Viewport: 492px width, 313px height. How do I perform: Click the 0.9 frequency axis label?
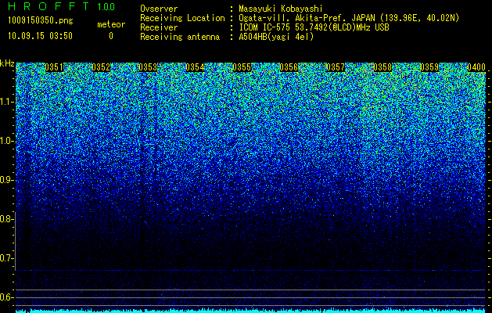6,180
